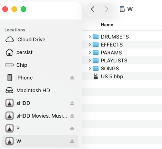
Task: Select the US 5.bbp file name
Action: [112, 77]
